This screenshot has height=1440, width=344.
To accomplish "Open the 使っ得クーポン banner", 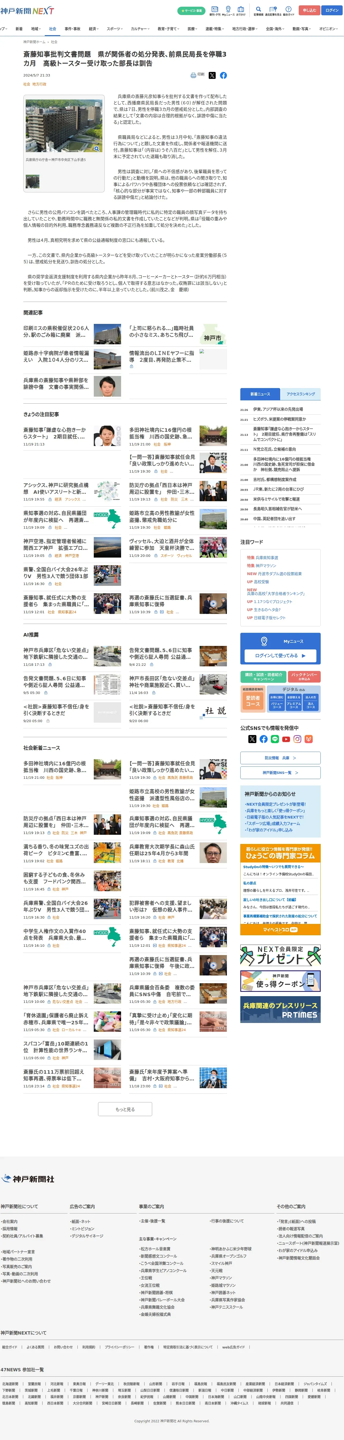I will (280, 982).
